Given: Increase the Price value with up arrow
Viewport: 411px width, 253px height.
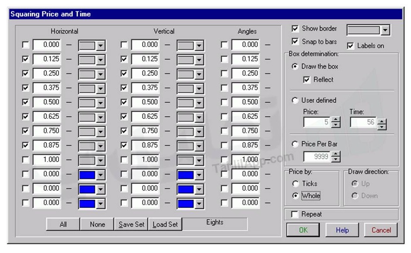Looking at the screenshot, I should [335, 120].
